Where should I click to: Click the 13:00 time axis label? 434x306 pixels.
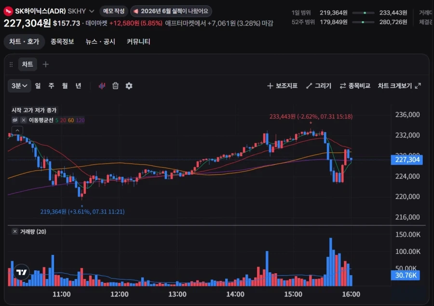tap(177, 294)
